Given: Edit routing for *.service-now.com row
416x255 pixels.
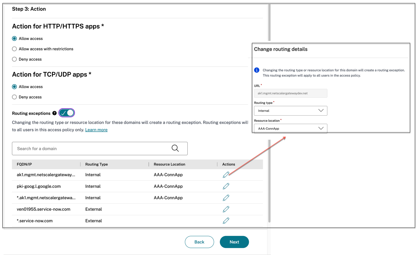Looking at the screenshot, I should [x=226, y=221].
